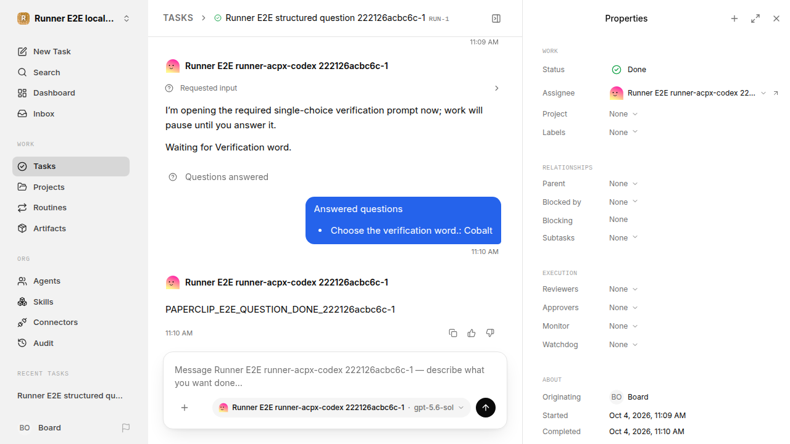Click the Routines loop icon
Image resolution: width=790 pixels, height=444 pixels.
click(x=22, y=208)
